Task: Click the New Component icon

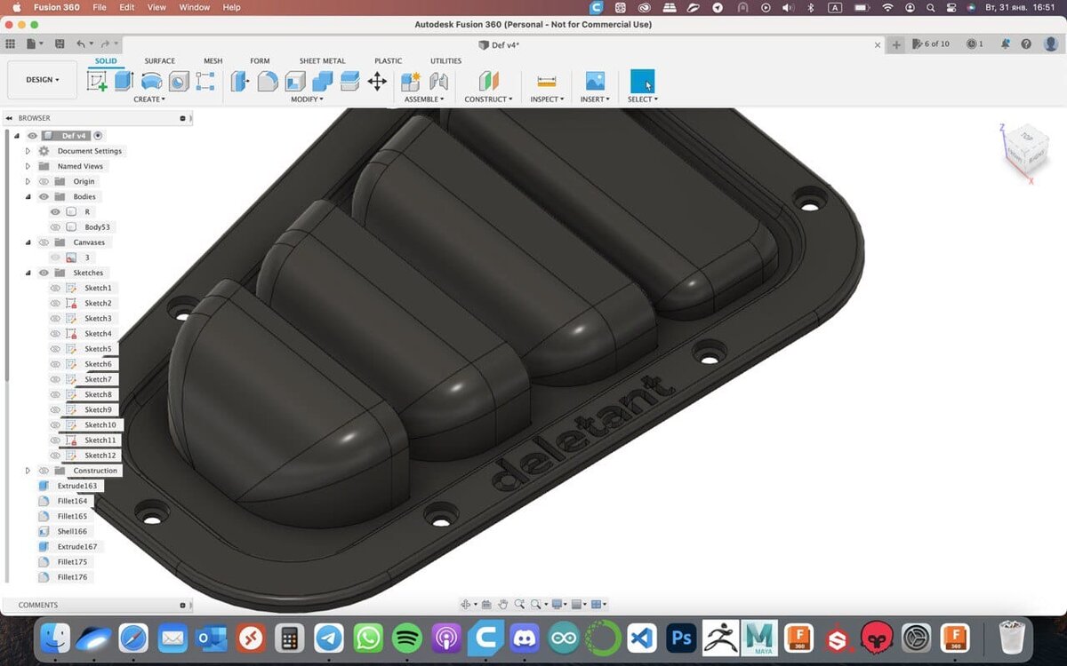Action: [411, 82]
